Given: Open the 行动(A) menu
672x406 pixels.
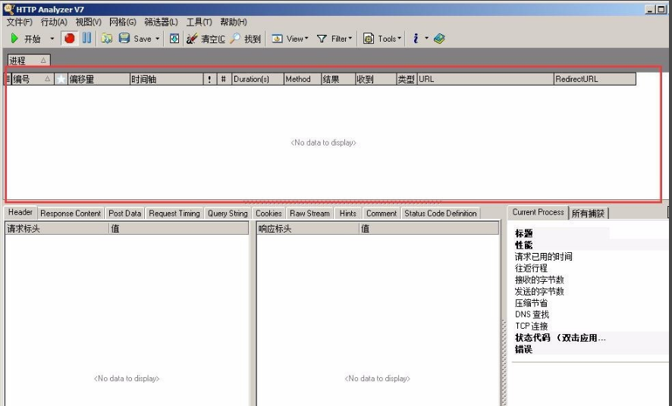Looking at the screenshot, I should [54, 22].
